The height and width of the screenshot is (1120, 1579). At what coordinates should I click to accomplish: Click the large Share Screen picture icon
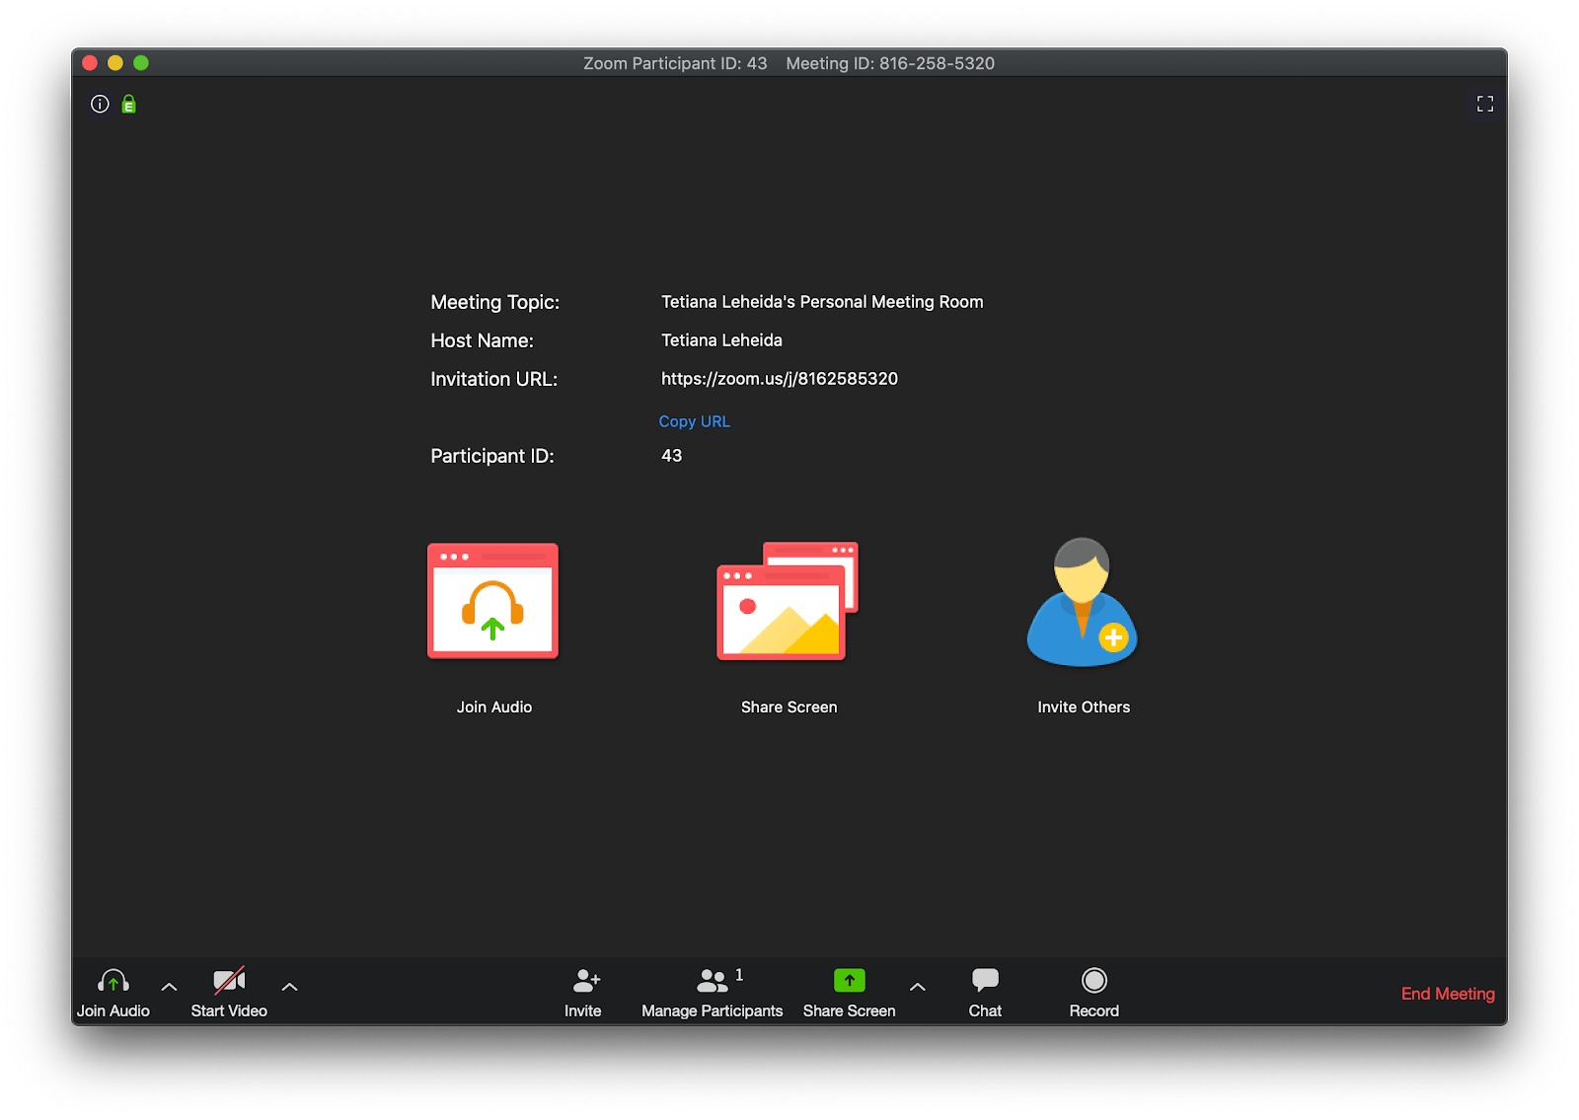[788, 600]
